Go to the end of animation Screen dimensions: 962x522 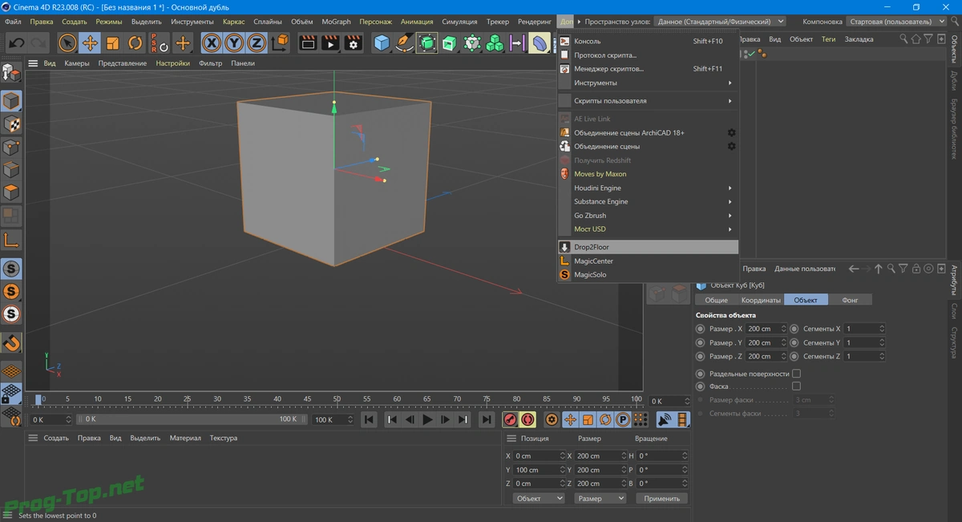(487, 419)
